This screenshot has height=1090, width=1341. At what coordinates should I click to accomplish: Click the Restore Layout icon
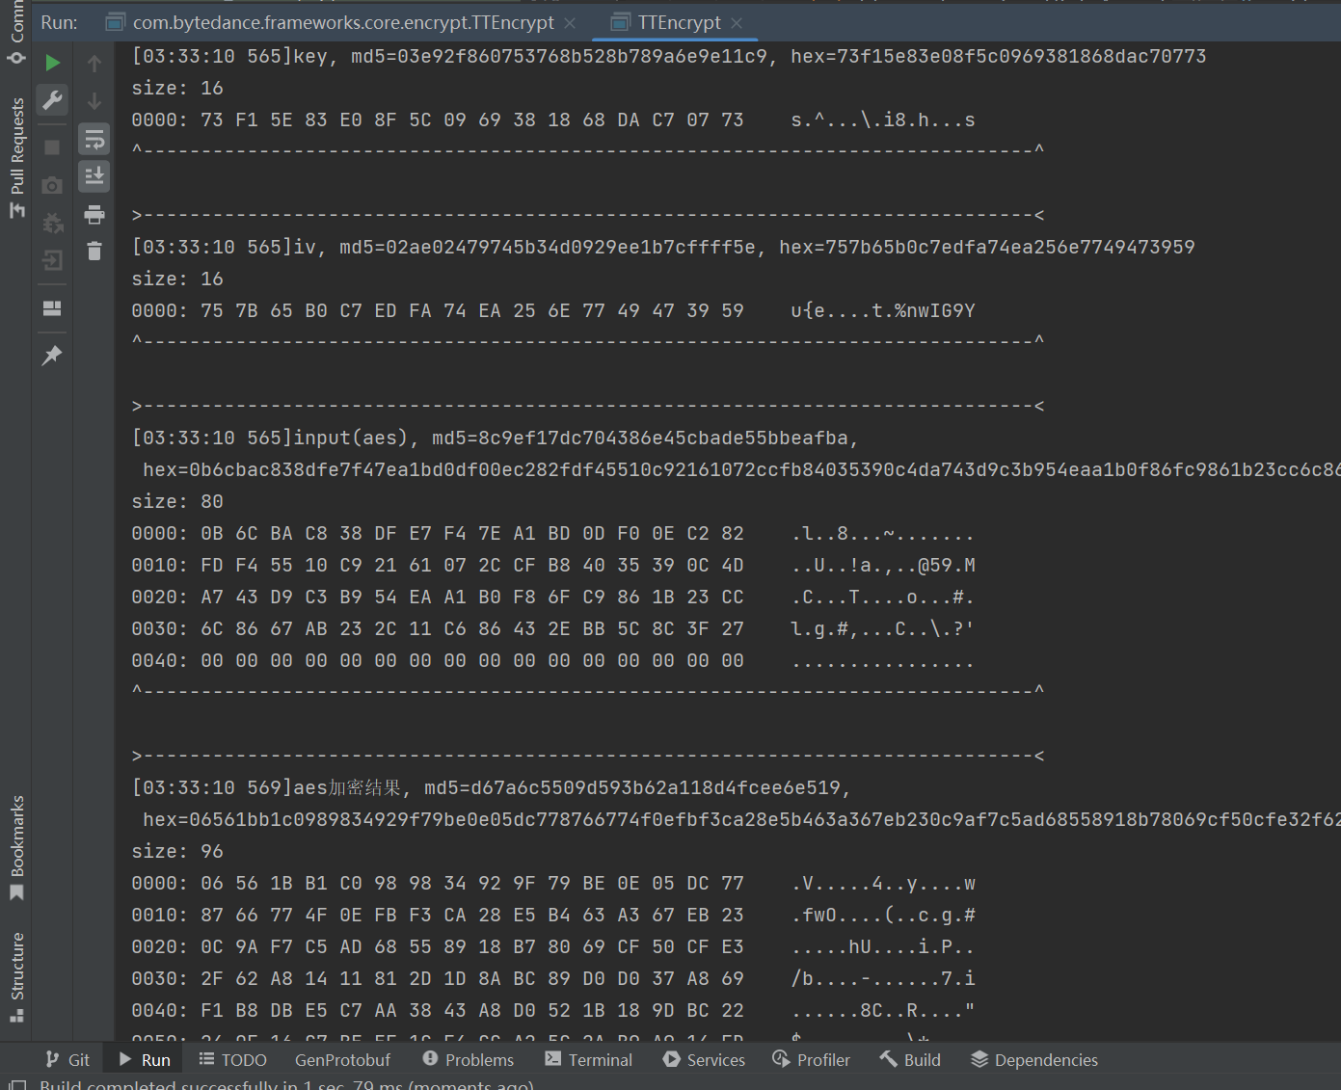[x=53, y=308]
